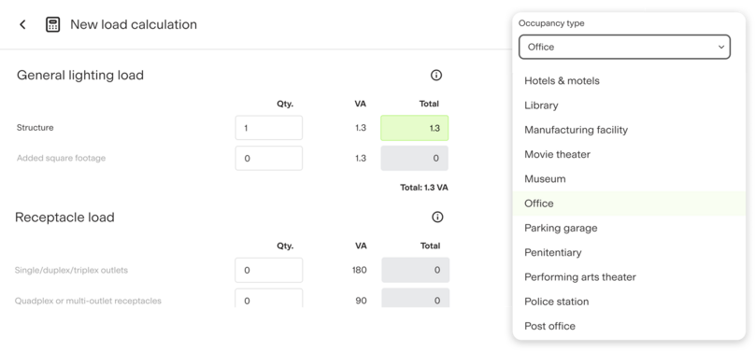The height and width of the screenshot is (351, 755).
Task: Expand the Occupancy type dropdown chevron
Action: pos(720,47)
